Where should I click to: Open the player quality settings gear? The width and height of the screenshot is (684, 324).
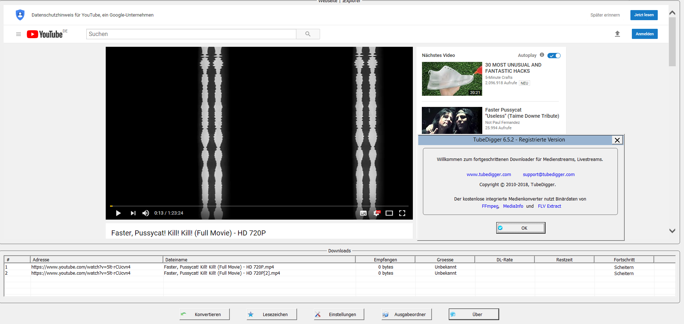pos(377,213)
